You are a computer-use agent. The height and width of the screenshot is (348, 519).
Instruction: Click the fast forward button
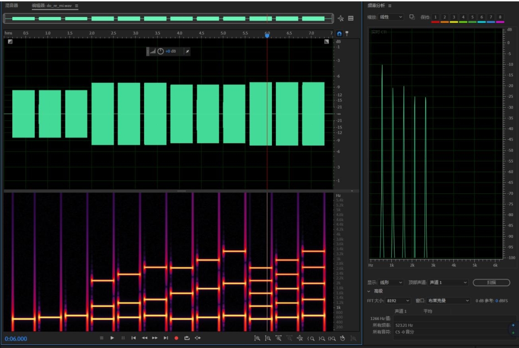click(155, 338)
